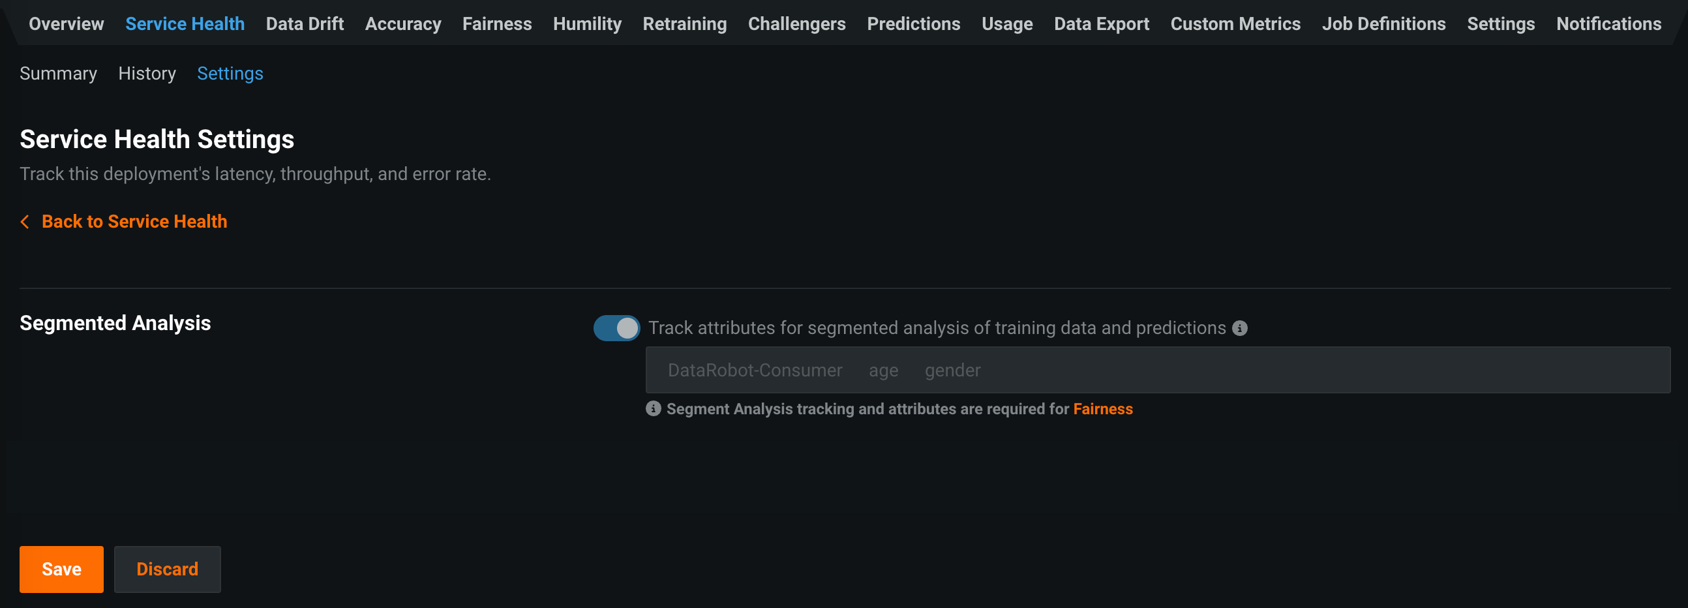Switch to the Accuracy tab

[402, 24]
